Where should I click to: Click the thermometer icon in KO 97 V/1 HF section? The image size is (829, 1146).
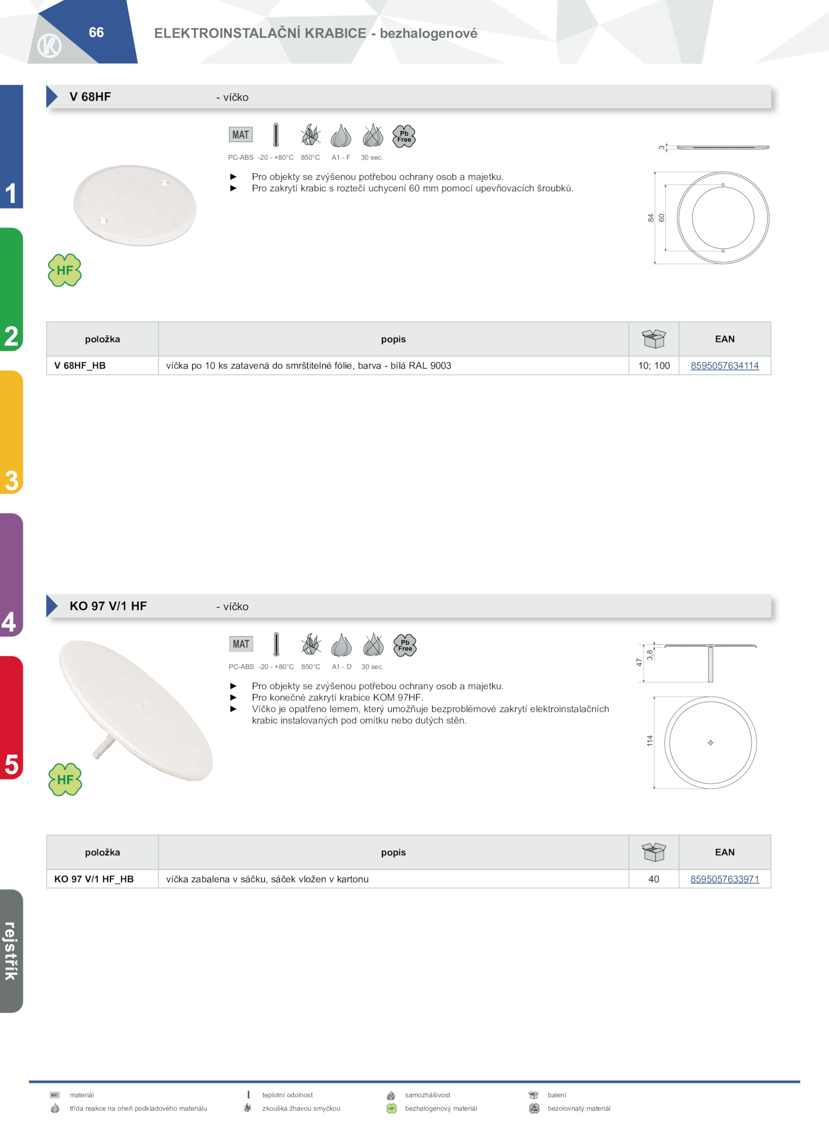point(276,644)
